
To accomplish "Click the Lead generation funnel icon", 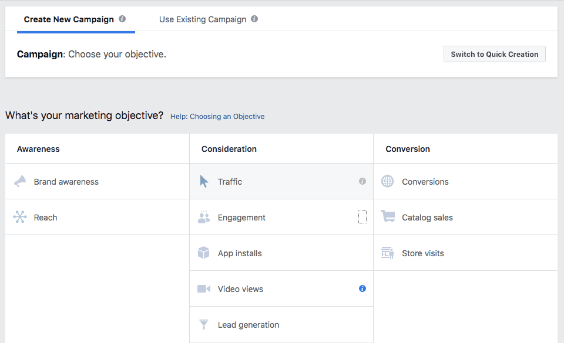I will [204, 324].
